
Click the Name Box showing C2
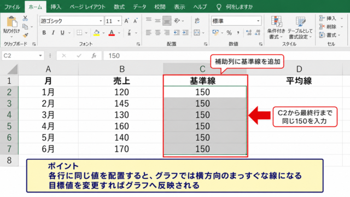(20, 56)
